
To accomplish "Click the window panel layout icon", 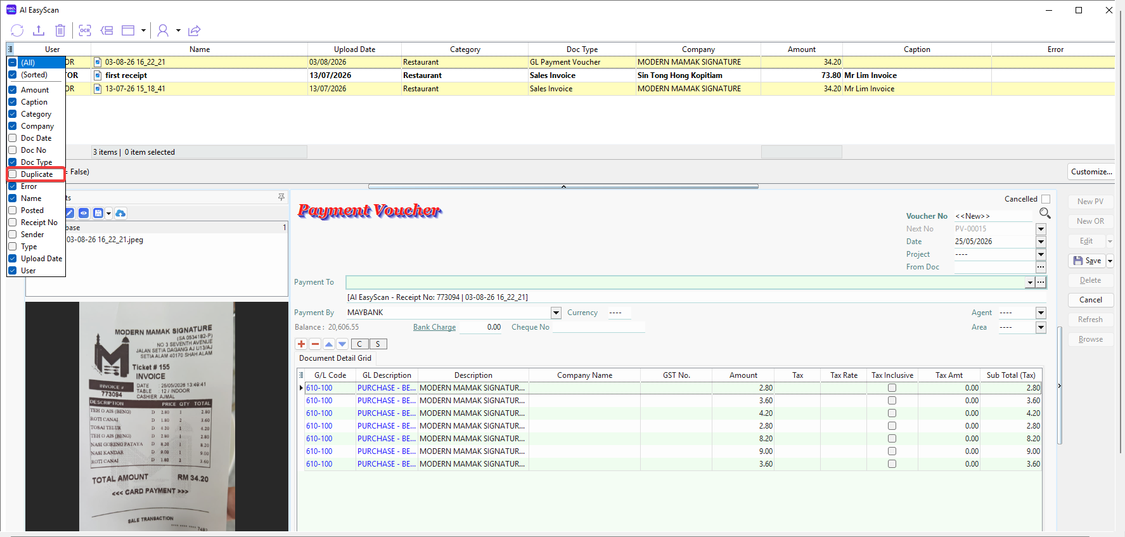I will pyautogui.click(x=128, y=30).
